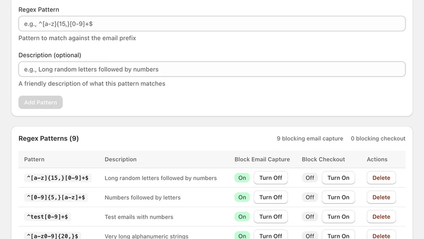Click the Block Email Capture column header
Image resolution: width=424 pixels, height=239 pixels.
pos(262,159)
